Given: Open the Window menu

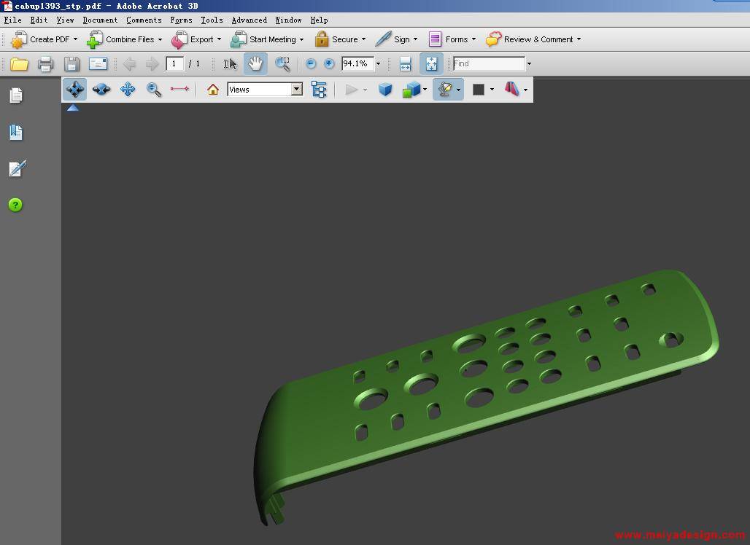Looking at the screenshot, I should [288, 20].
